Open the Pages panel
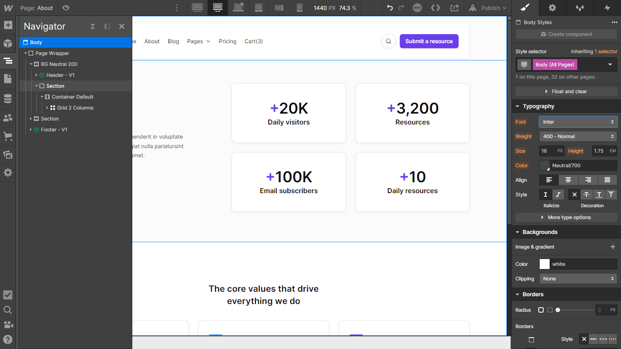The width and height of the screenshot is (621, 349). (x=8, y=79)
